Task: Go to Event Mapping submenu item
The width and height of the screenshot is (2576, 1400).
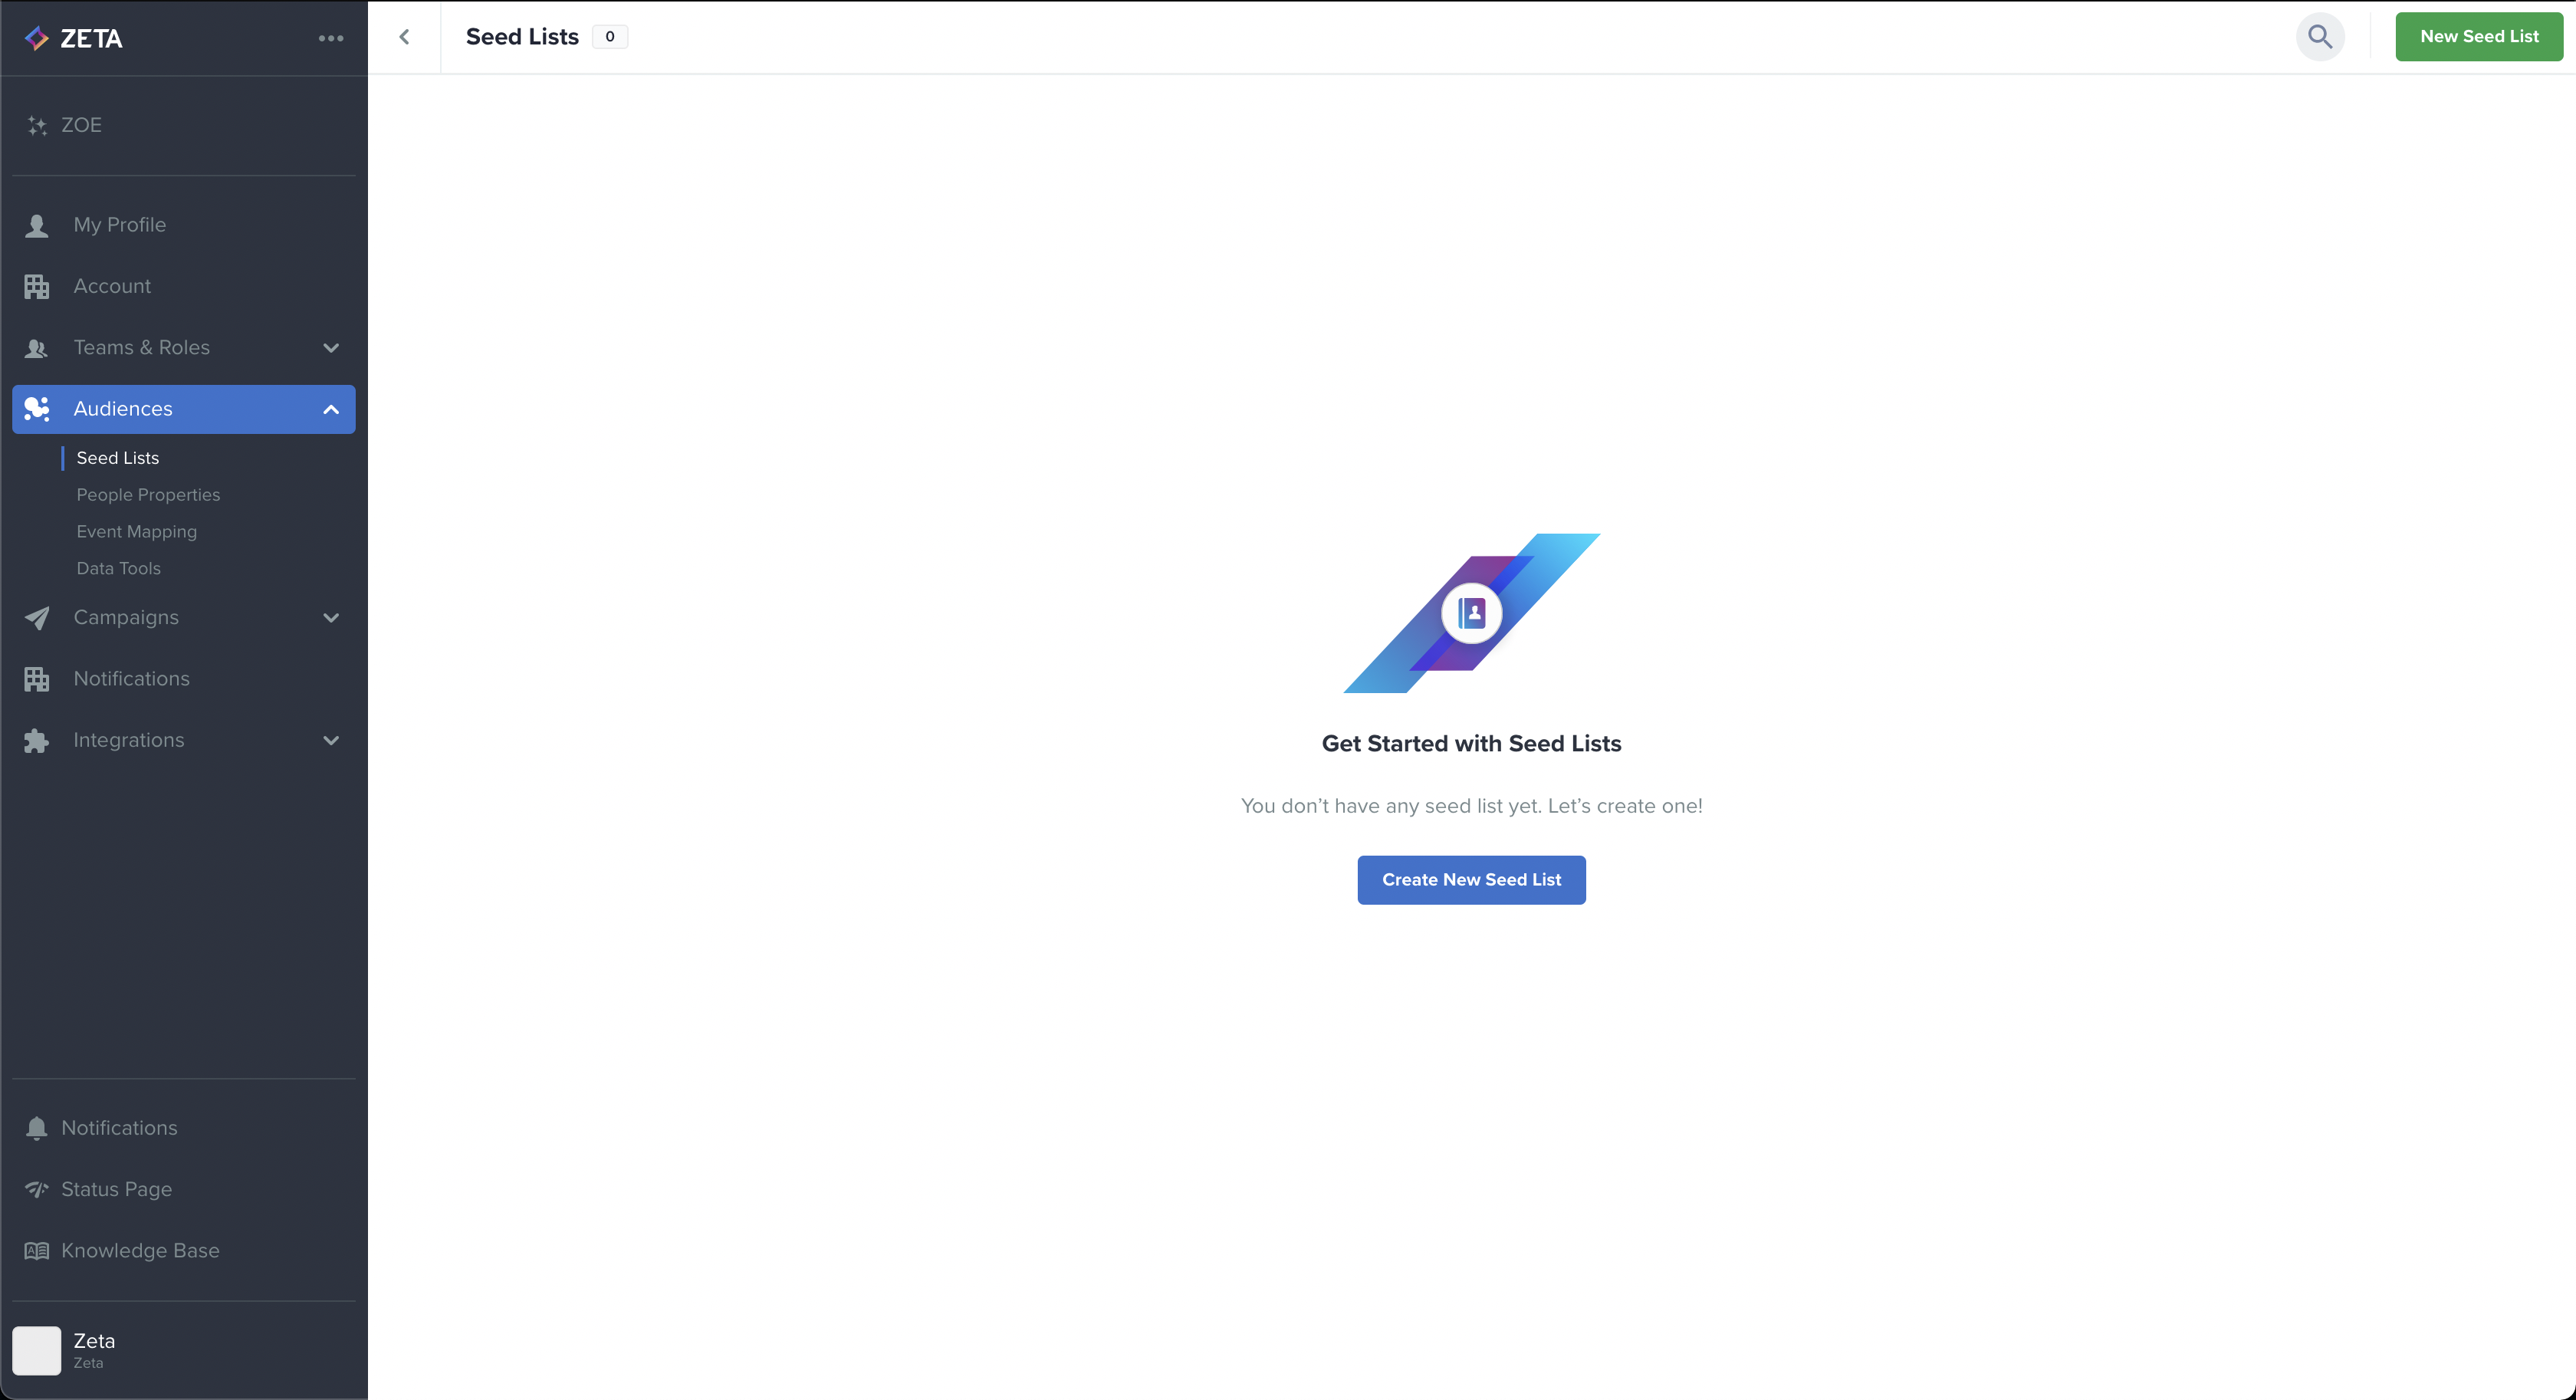Action: coord(137,532)
